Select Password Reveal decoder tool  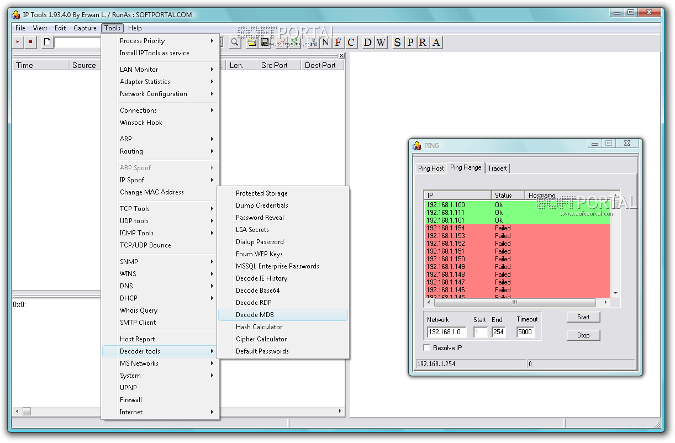coord(283,218)
